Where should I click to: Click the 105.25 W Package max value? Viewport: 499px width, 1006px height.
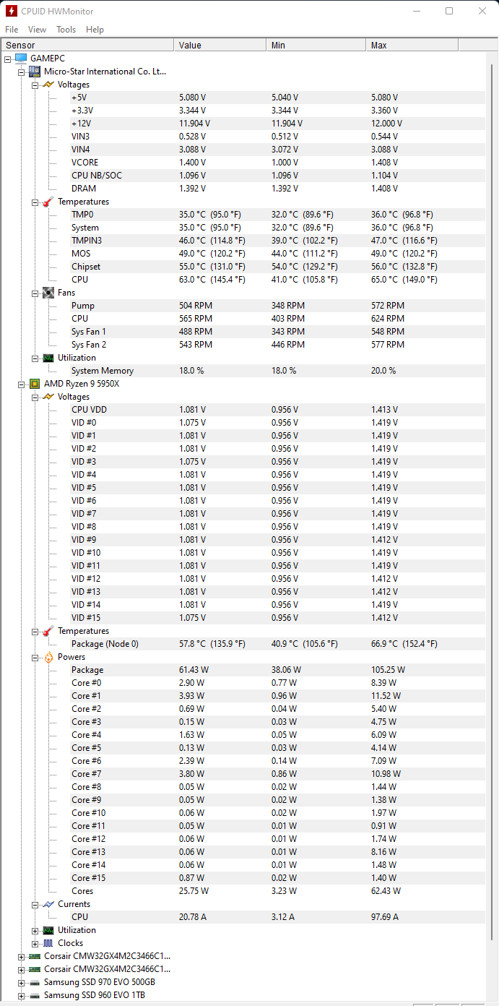click(388, 670)
